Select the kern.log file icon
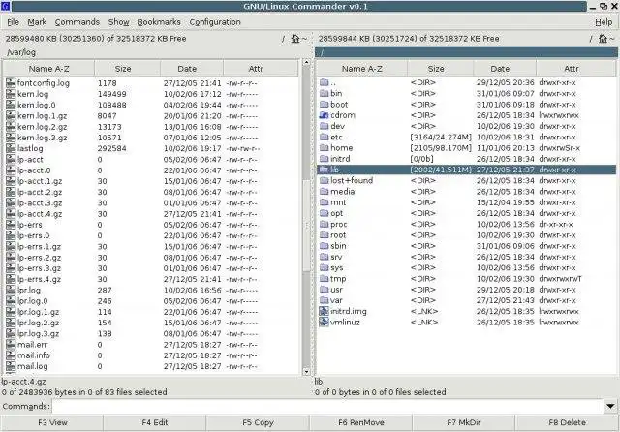This screenshot has height=432, width=620. 11,94
